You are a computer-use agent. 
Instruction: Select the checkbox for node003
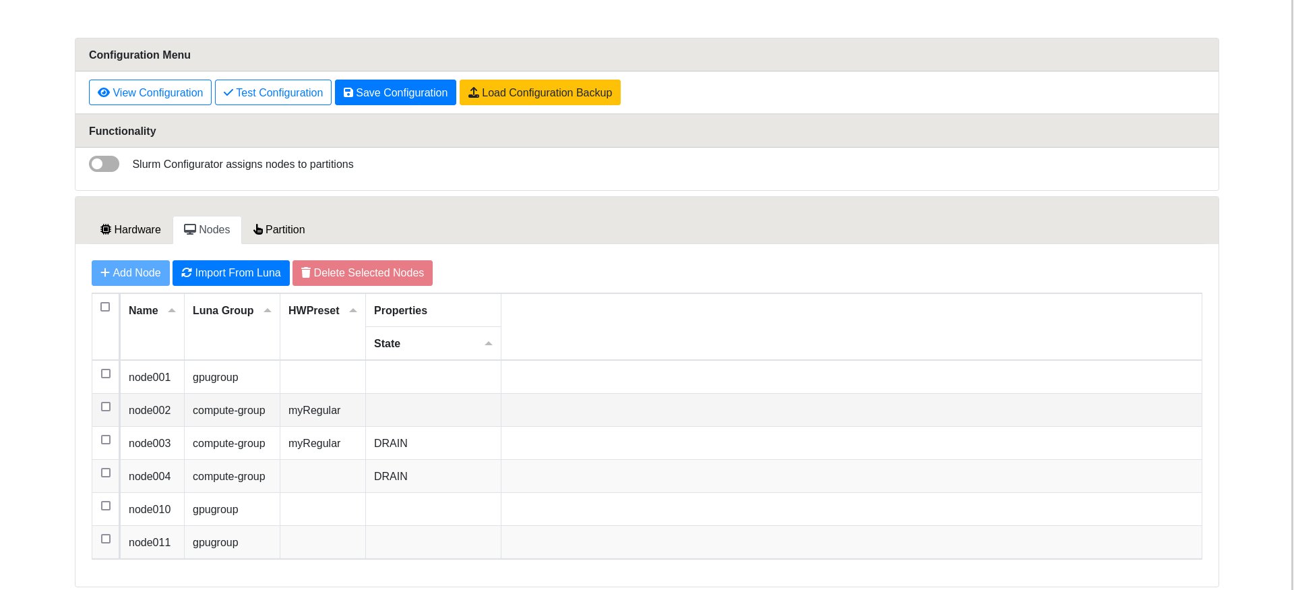(x=106, y=440)
